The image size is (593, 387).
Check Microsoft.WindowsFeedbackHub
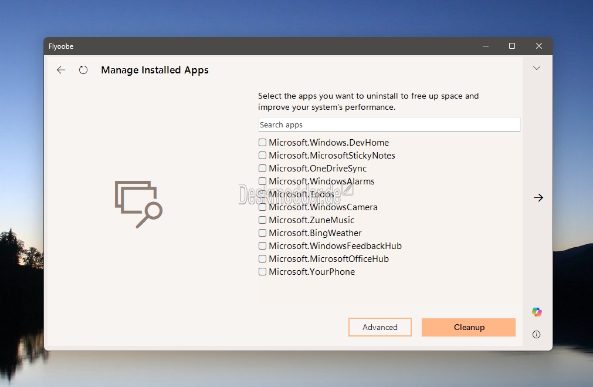(262, 245)
